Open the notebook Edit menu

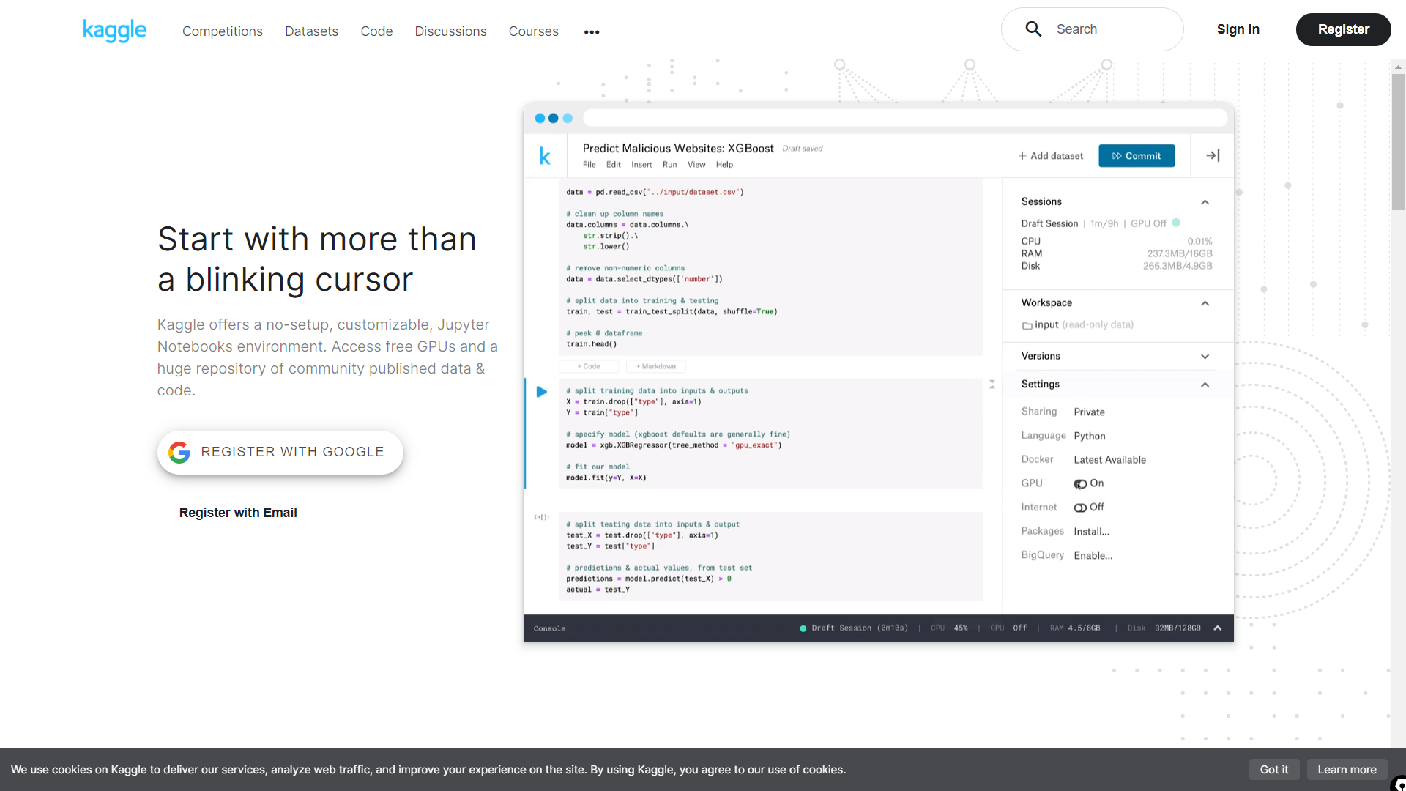(614, 165)
